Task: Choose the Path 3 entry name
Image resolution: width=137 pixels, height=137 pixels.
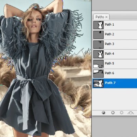Action: 109,44
